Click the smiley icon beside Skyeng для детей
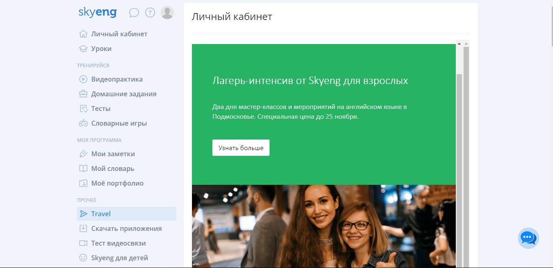Viewport: 553px width, 268px height. (x=83, y=258)
